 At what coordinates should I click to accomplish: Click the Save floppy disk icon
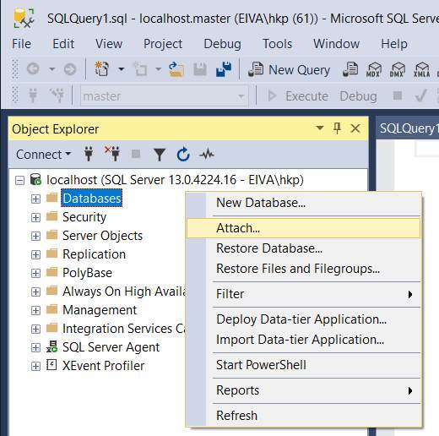(200, 69)
